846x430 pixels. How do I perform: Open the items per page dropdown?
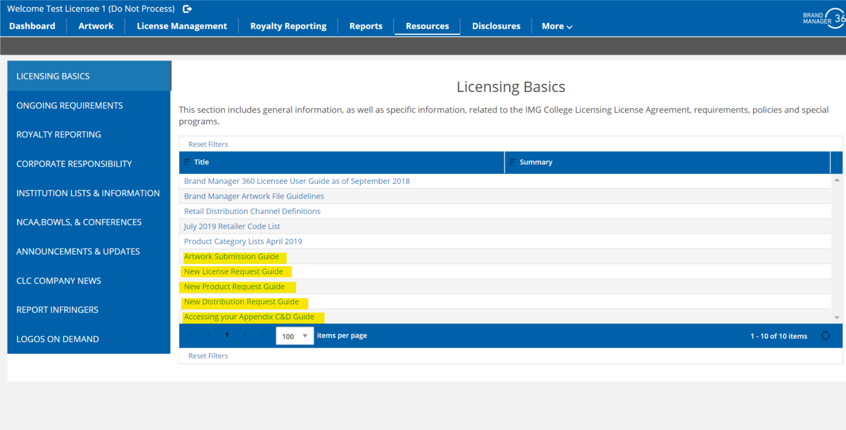[x=295, y=336]
